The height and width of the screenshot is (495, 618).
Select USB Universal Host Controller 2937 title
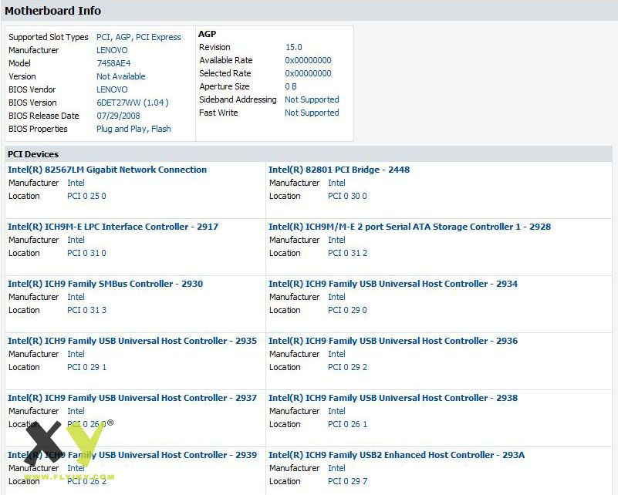click(x=132, y=398)
